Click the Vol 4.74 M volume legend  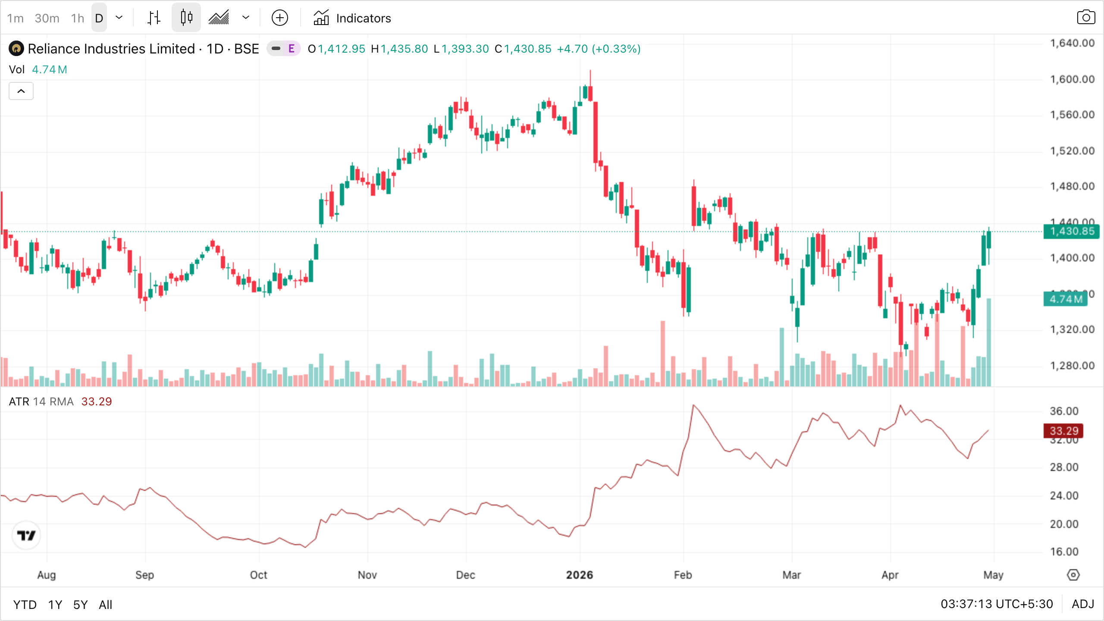click(x=38, y=69)
